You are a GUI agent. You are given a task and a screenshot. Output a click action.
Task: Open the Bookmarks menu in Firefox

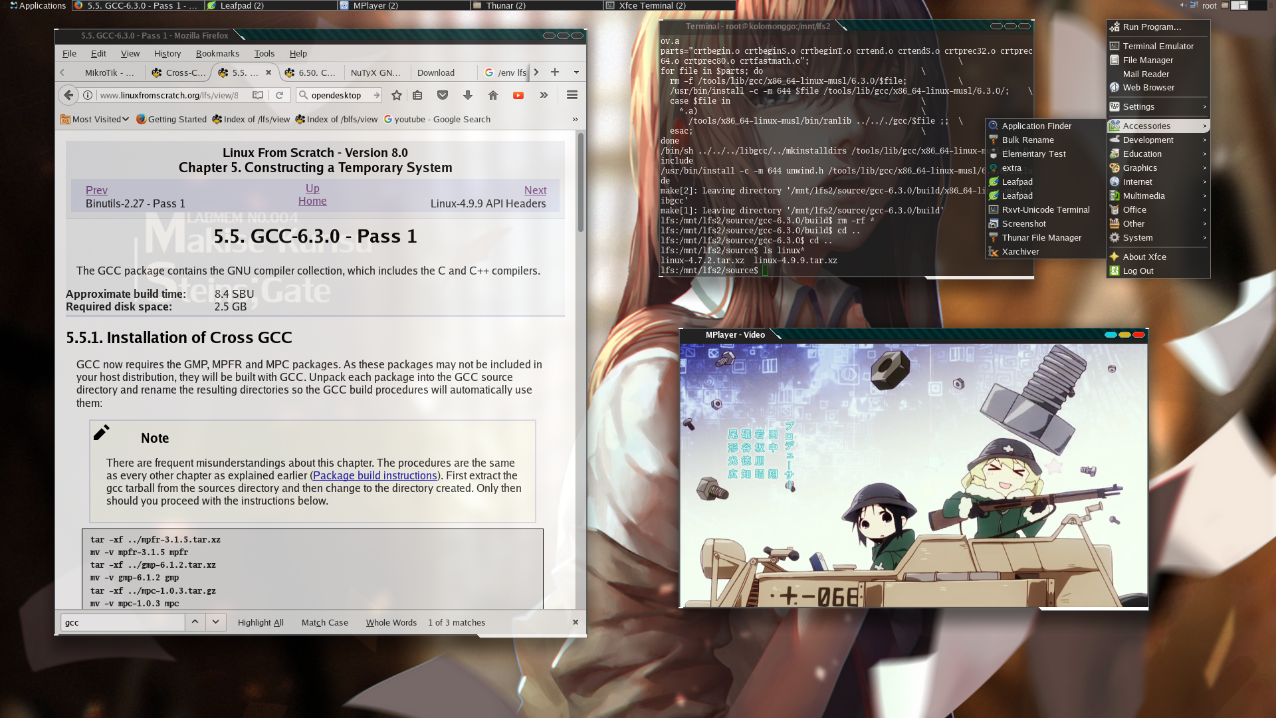217,53
